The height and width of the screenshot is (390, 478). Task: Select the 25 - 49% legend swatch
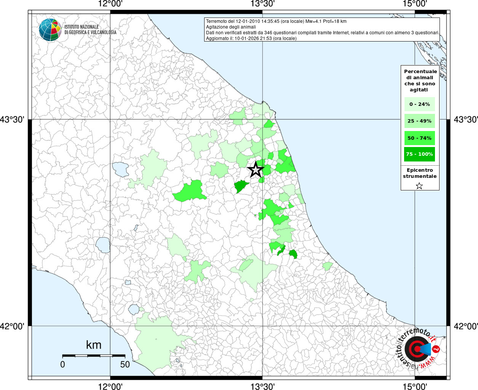[x=419, y=121]
